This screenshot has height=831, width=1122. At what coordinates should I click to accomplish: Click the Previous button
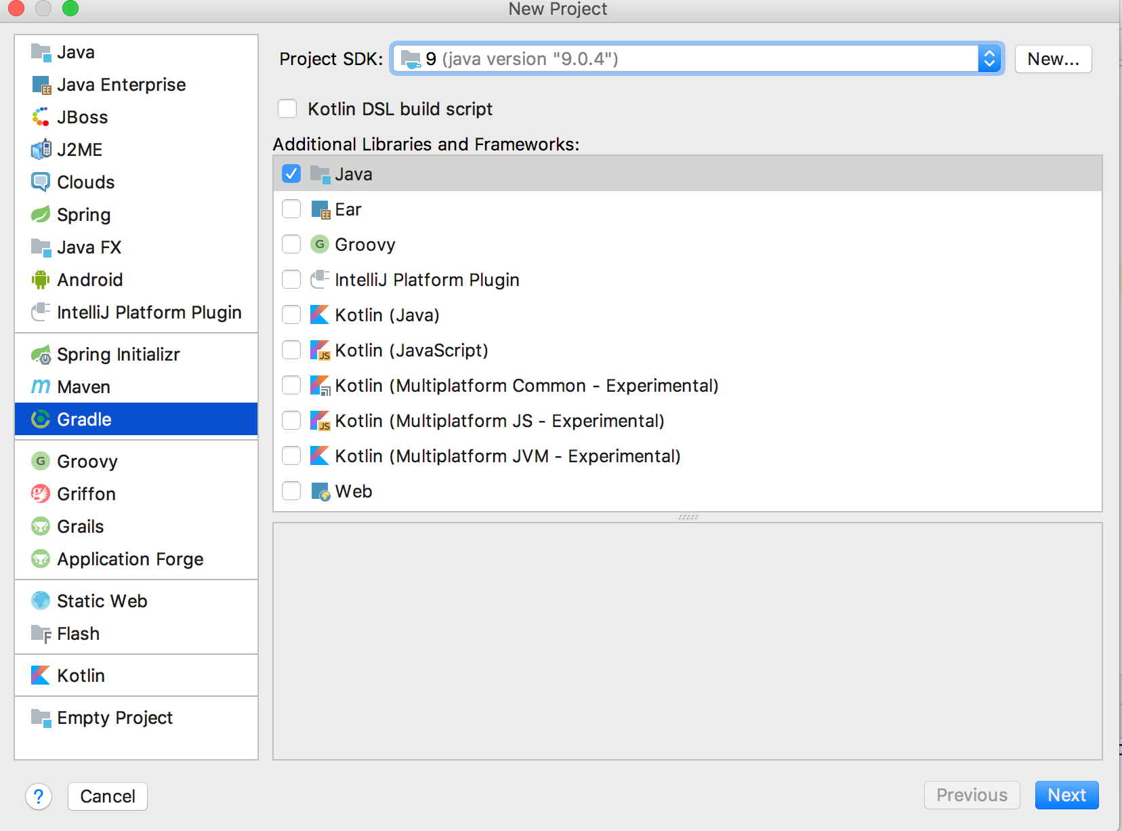[x=972, y=795]
